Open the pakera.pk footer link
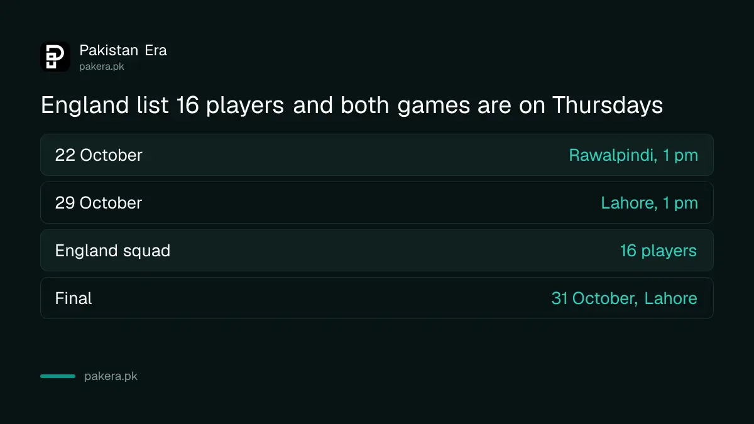The width and height of the screenshot is (754, 424). 111,377
